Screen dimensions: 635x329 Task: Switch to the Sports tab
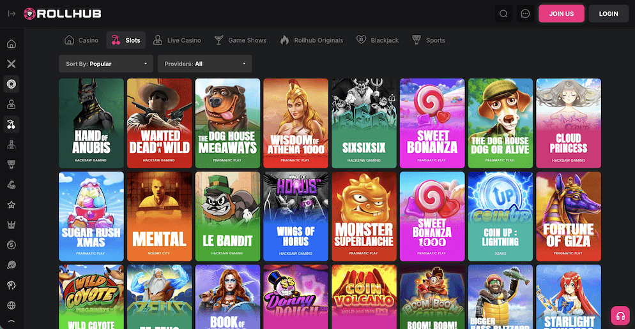click(x=429, y=40)
